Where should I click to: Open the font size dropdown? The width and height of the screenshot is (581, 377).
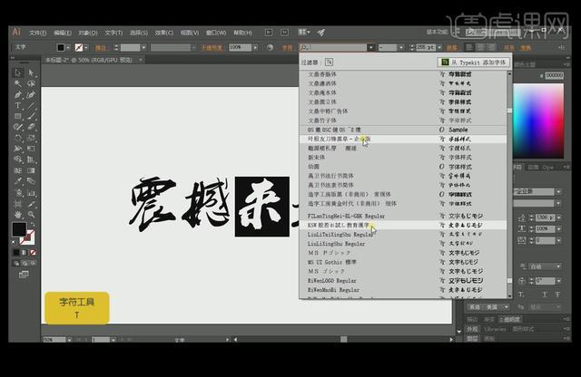(440, 47)
